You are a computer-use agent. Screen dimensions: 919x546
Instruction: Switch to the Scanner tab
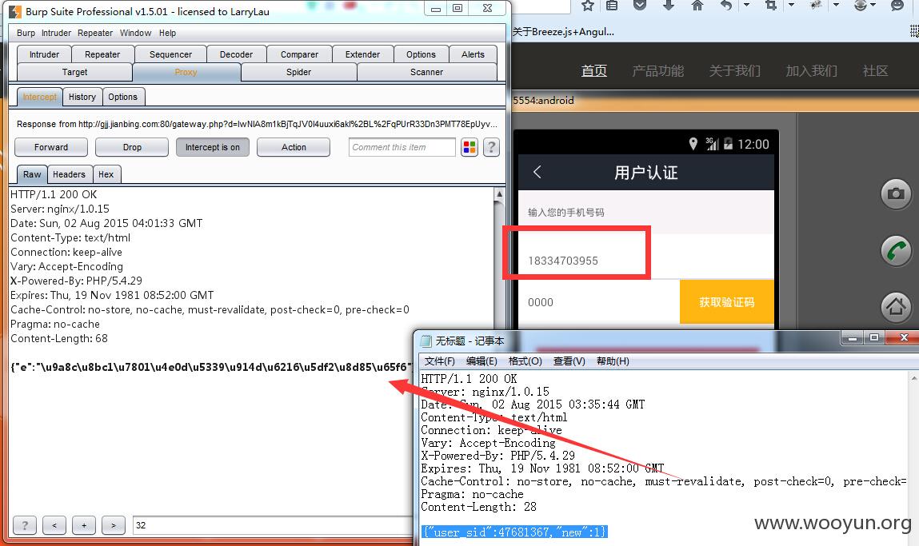pos(426,72)
